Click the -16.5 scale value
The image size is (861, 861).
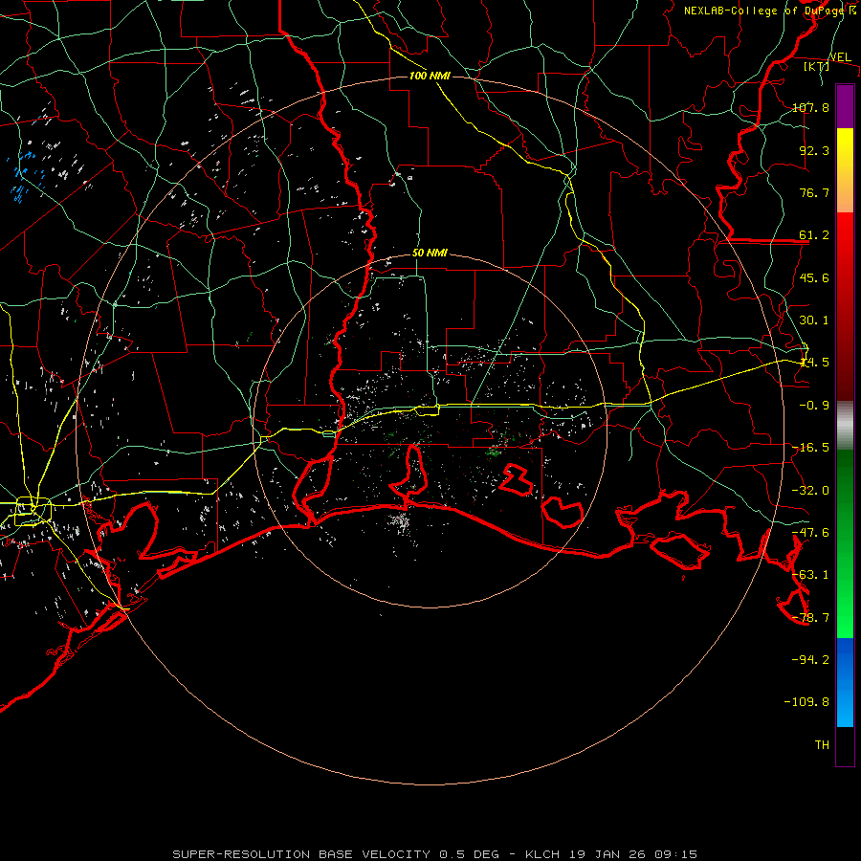pyautogui.click(x=811, y=448)
